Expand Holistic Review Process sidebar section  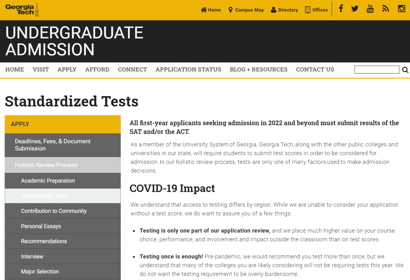(46, 165)
